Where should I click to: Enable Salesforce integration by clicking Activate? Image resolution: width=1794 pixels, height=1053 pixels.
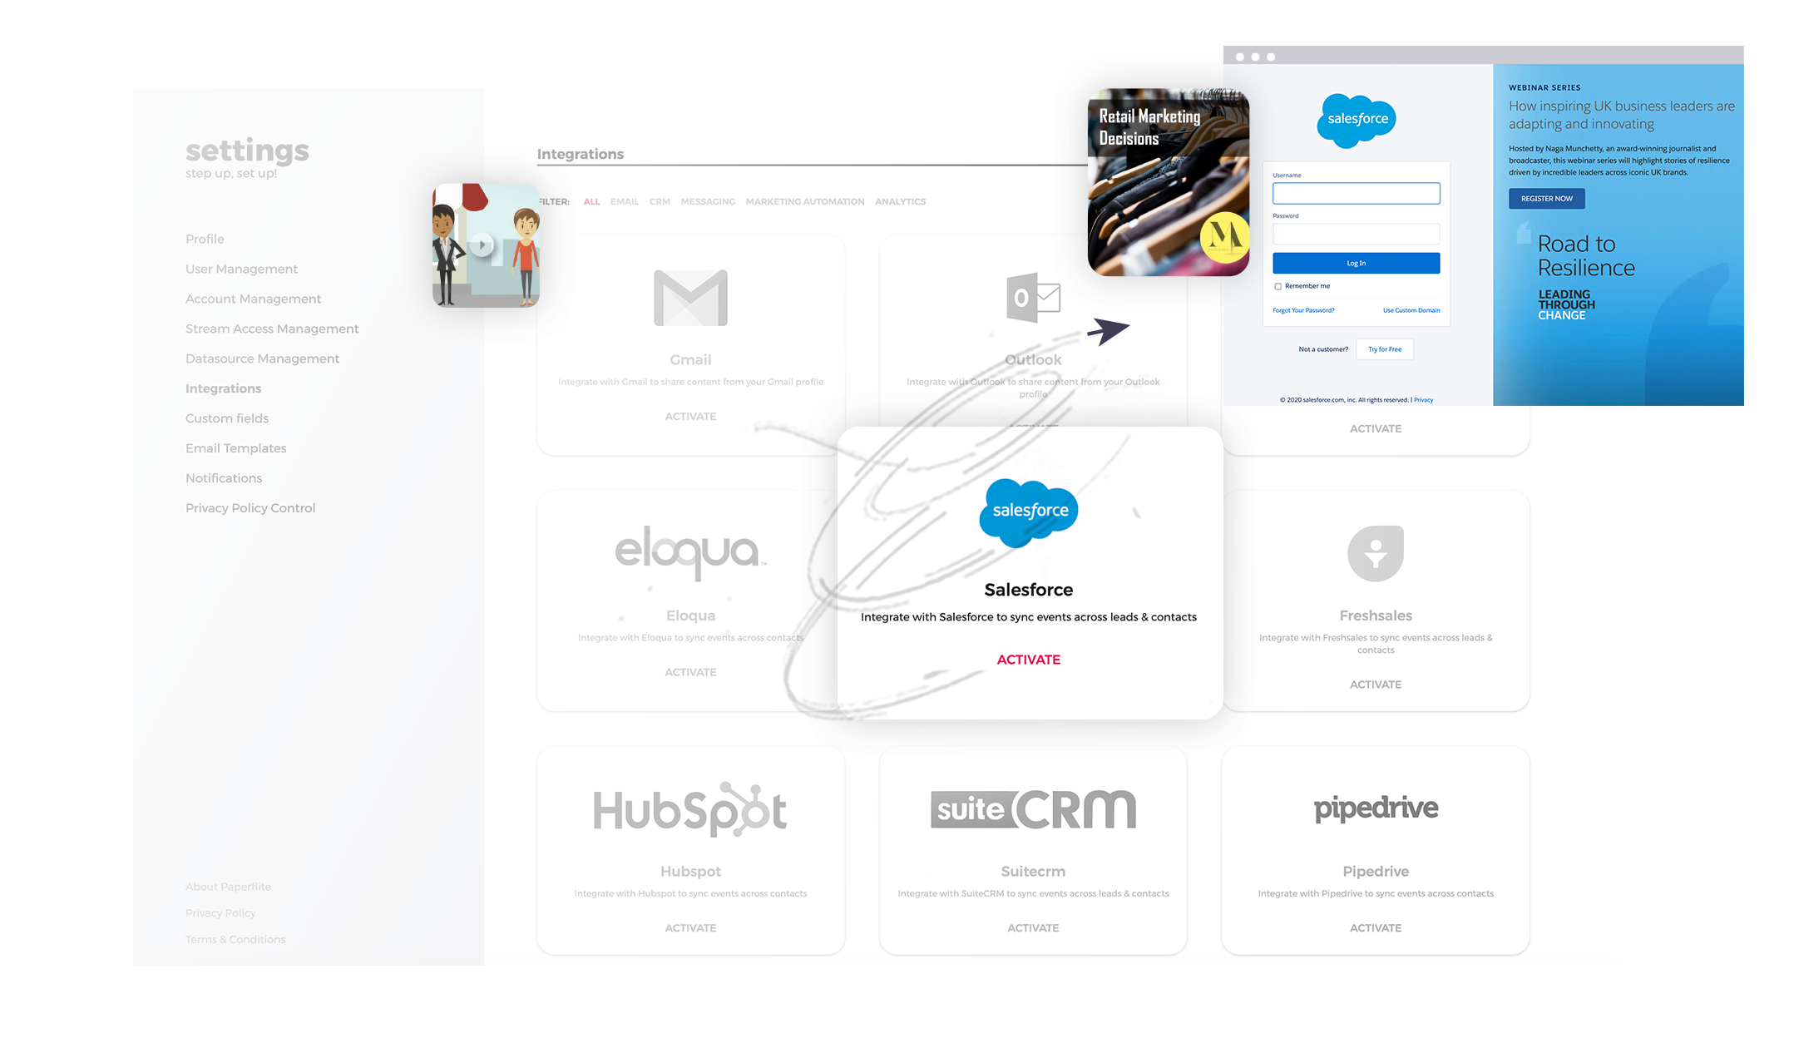1027,658
